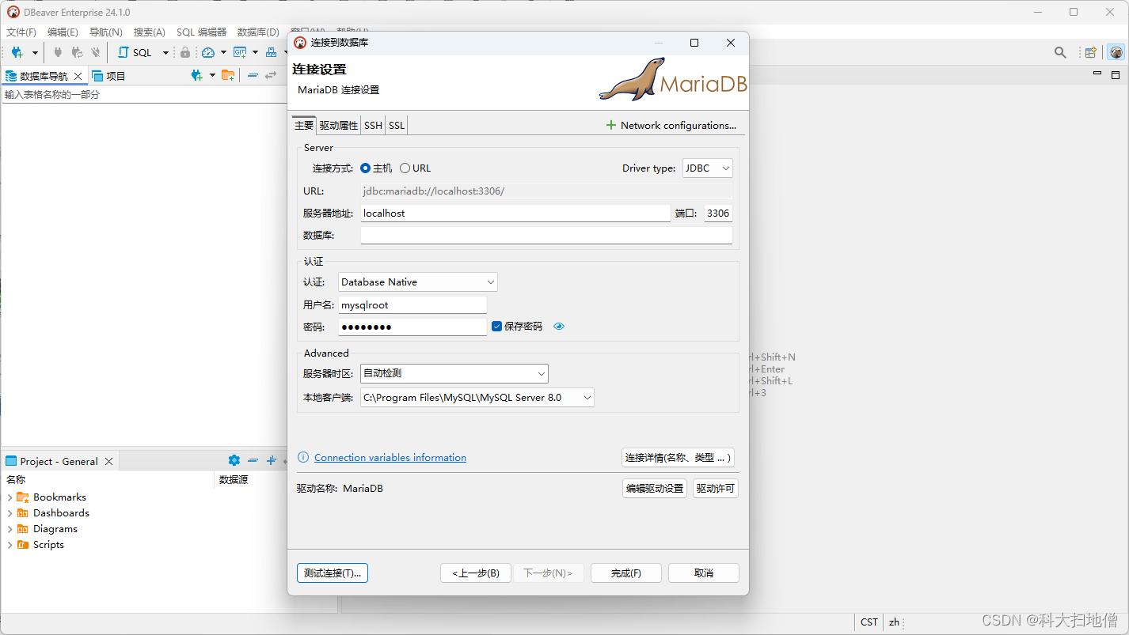Click the 服务器地址 localhost input field

click(x=515, y=214)
